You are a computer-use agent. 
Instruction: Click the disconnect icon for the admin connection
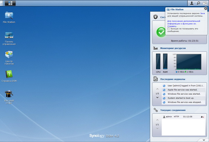(202, 117)
